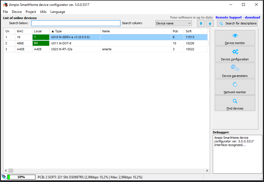Expand the Search column dropdown
Screen dimensions: 264x182
(x=173, y=23)
